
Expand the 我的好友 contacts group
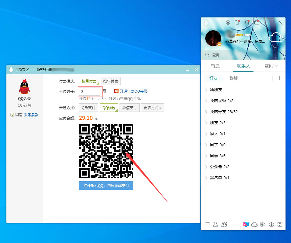(219, 112)
